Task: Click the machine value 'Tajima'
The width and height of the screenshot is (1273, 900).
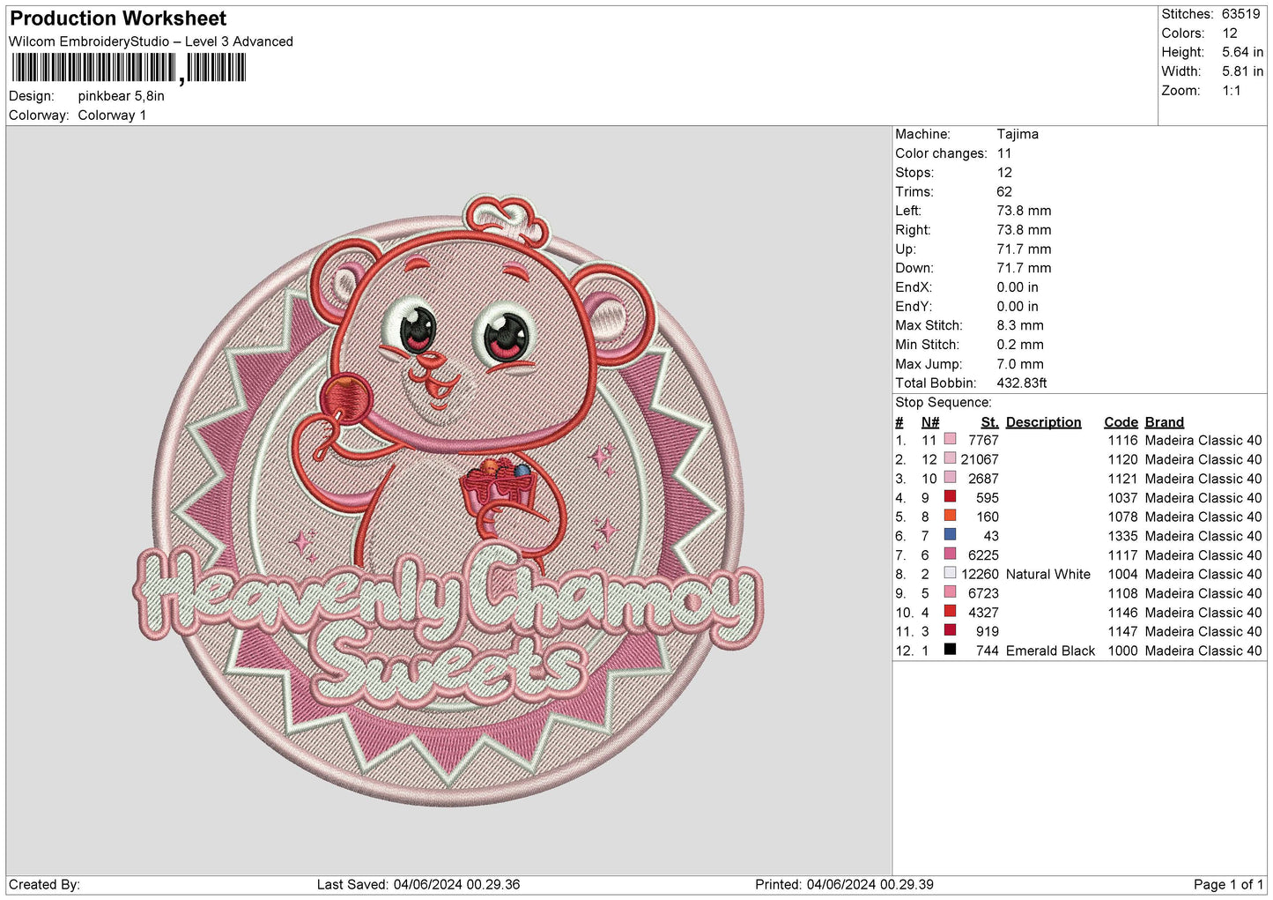Action: point(1018,134)
